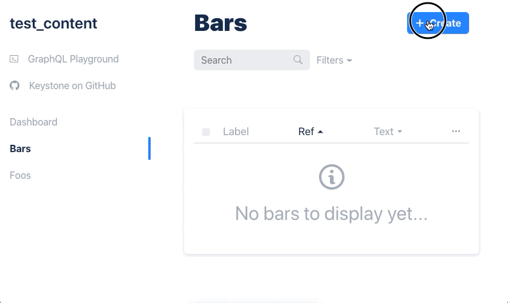Screen dimensions: 508x303
Task: Click the test_content site title
Action: 53,23
